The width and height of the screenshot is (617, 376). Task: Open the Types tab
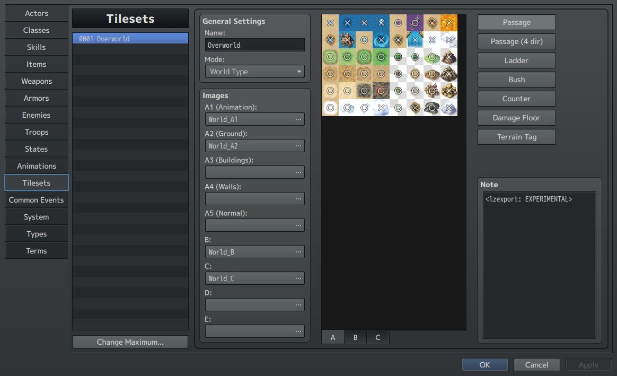tap(36, 234)
